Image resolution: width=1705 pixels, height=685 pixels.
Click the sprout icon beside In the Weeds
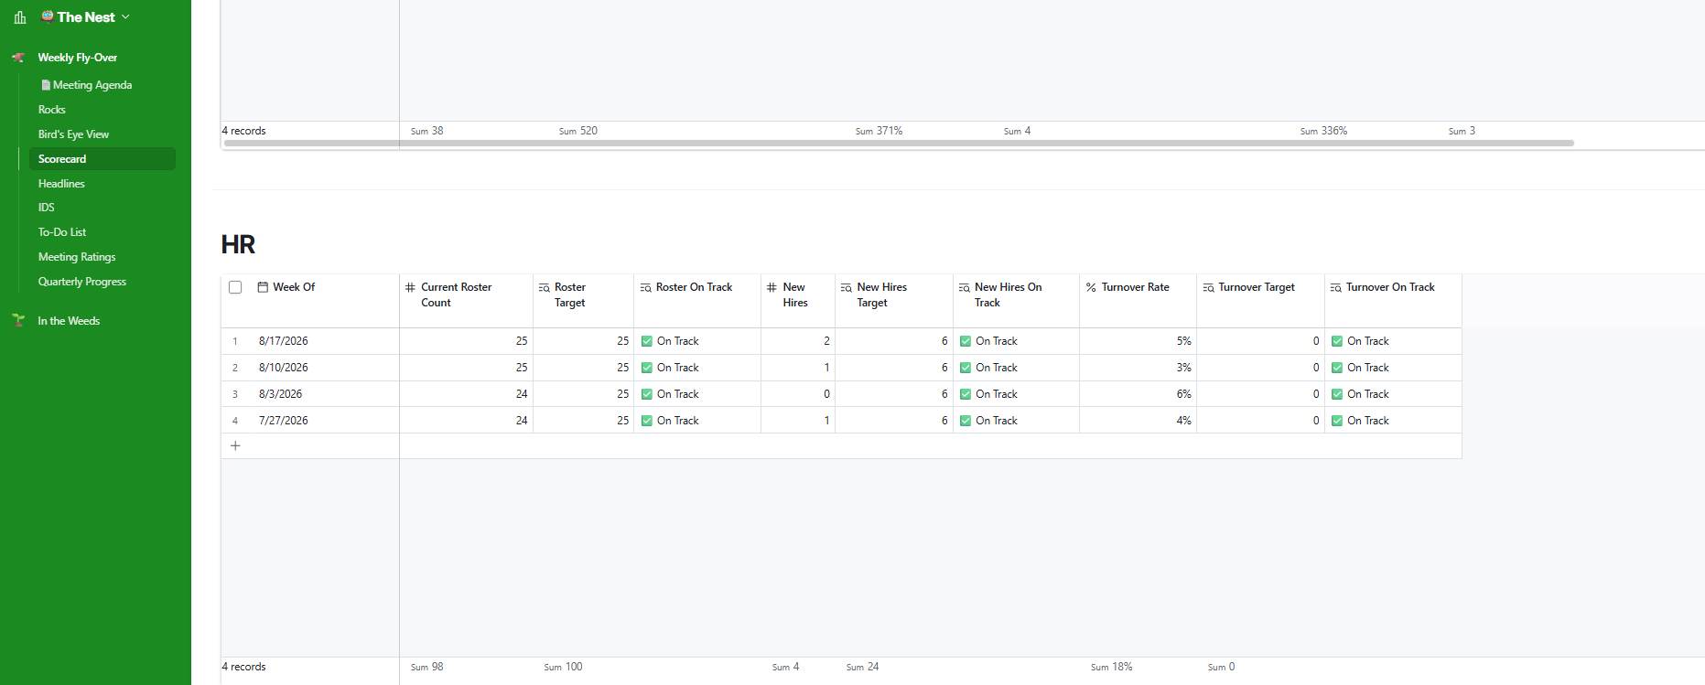tap(18, 321)
